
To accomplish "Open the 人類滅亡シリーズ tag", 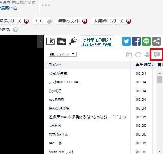I will [108, 21].
